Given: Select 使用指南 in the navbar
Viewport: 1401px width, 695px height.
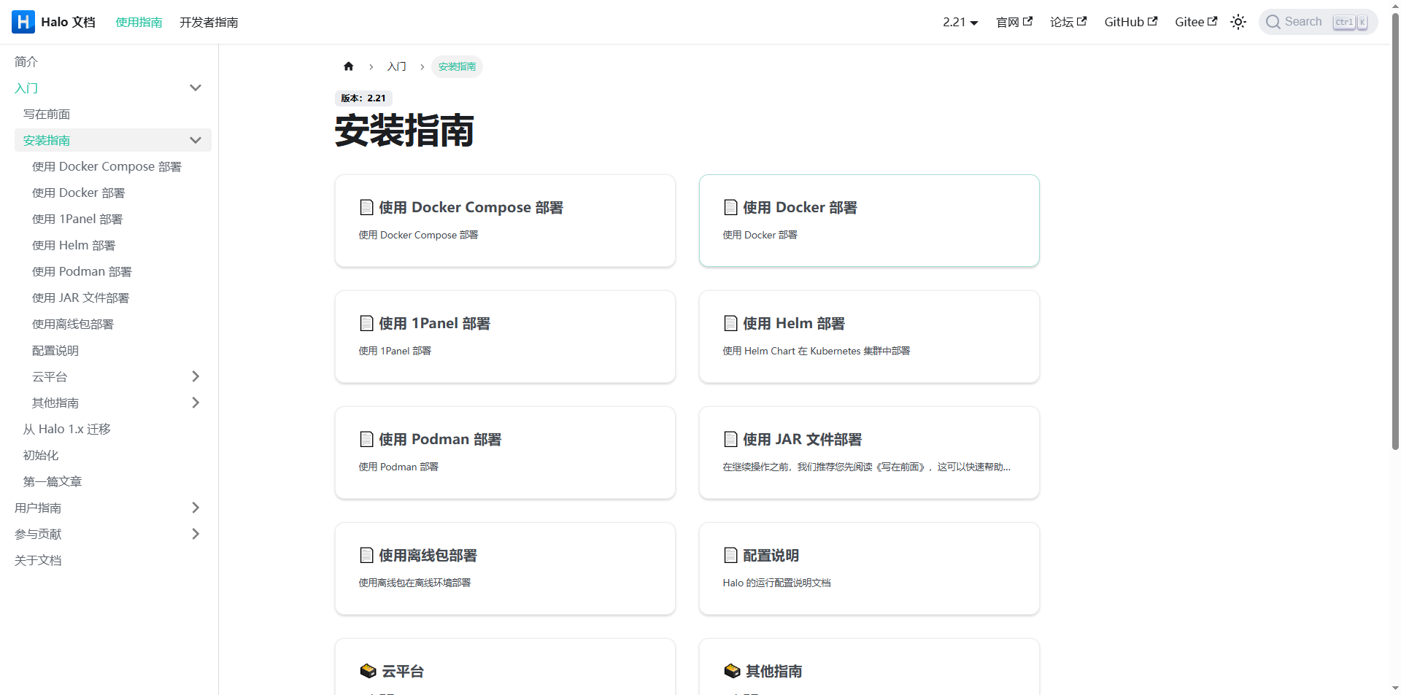Looking at the screenshot, I should (139, 22).
